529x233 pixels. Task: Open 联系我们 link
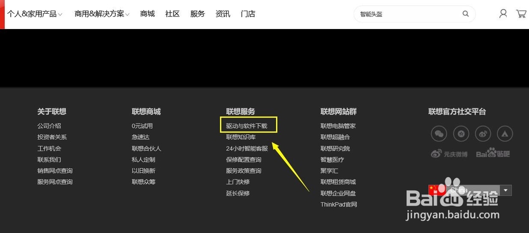coord(49,160)
